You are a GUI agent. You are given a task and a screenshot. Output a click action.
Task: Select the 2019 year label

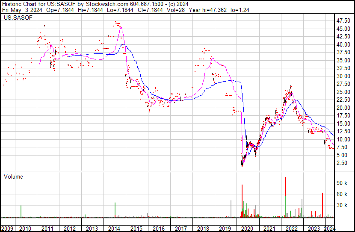click(225, 229)
